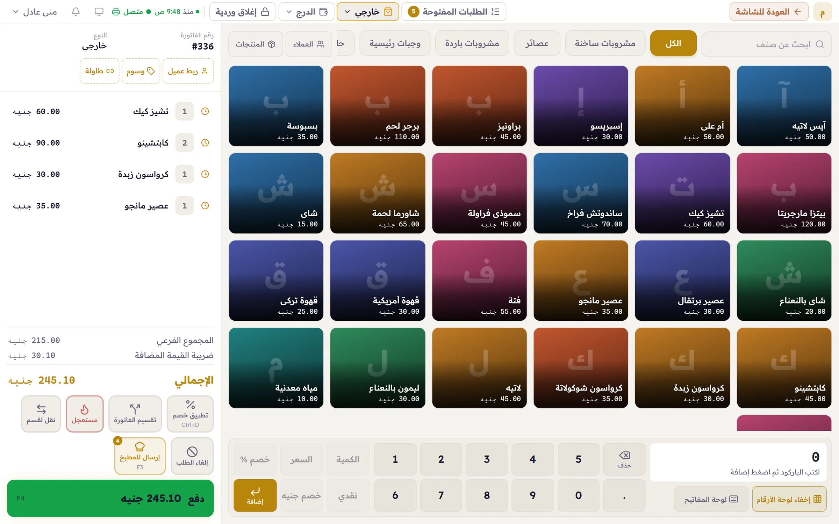Open الطلبات المفتوحة open orders list
The image size is (839, 524).
454,12
